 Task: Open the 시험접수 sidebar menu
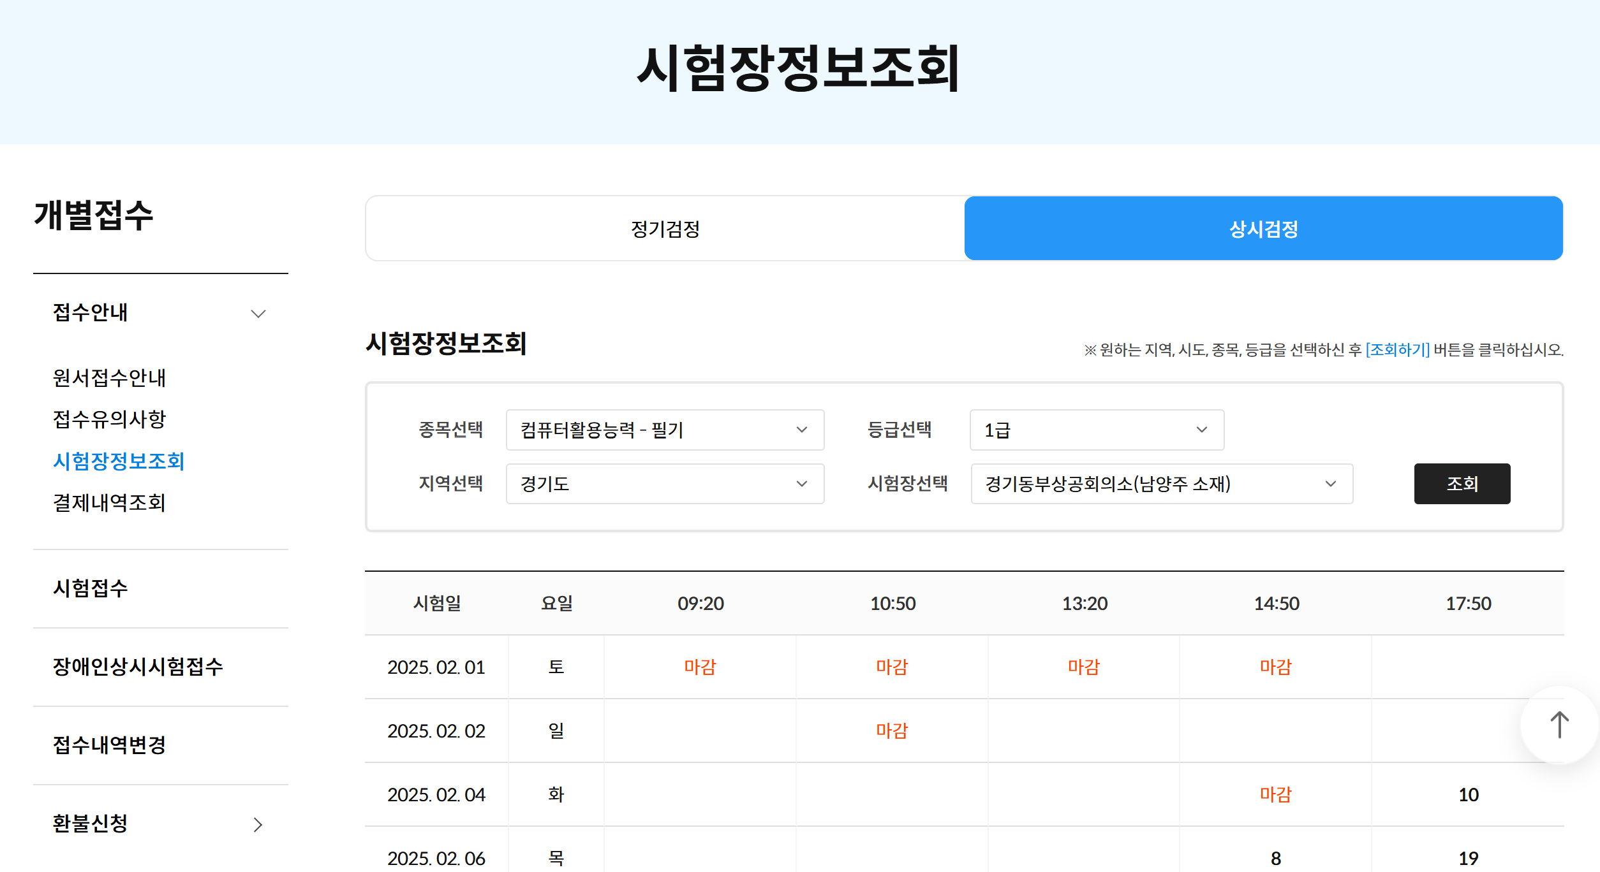pos(90,588)
